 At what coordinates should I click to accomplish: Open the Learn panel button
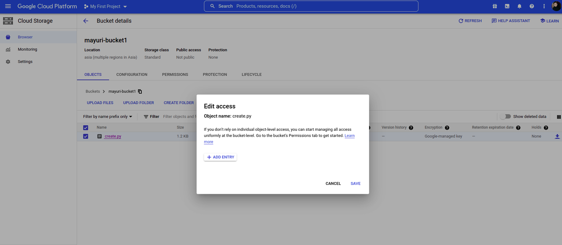click(550, 21)
